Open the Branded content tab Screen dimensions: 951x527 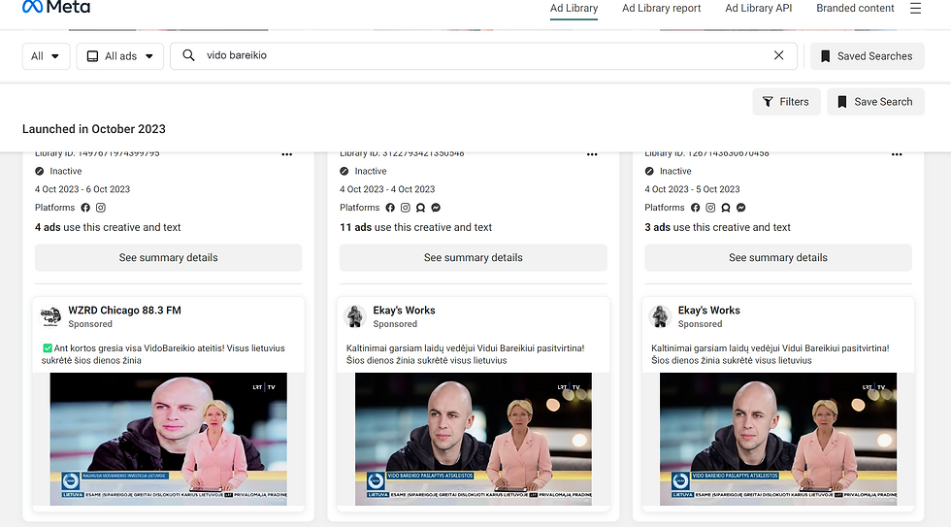coord(855,9)
